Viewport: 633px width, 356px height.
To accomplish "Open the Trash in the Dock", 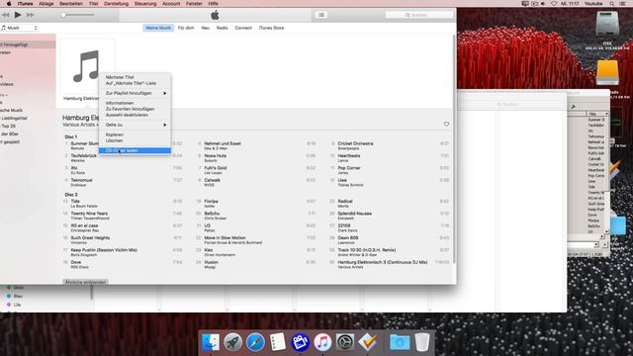I will coord(422,342).
